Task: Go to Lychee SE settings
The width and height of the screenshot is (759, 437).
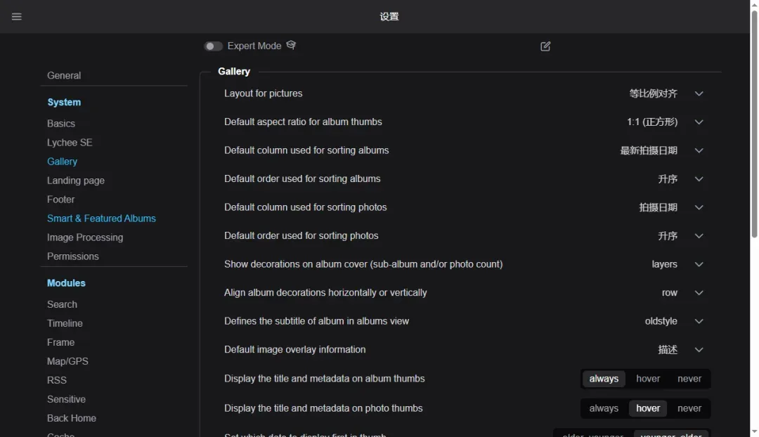Action: click(x=70, y=143)
